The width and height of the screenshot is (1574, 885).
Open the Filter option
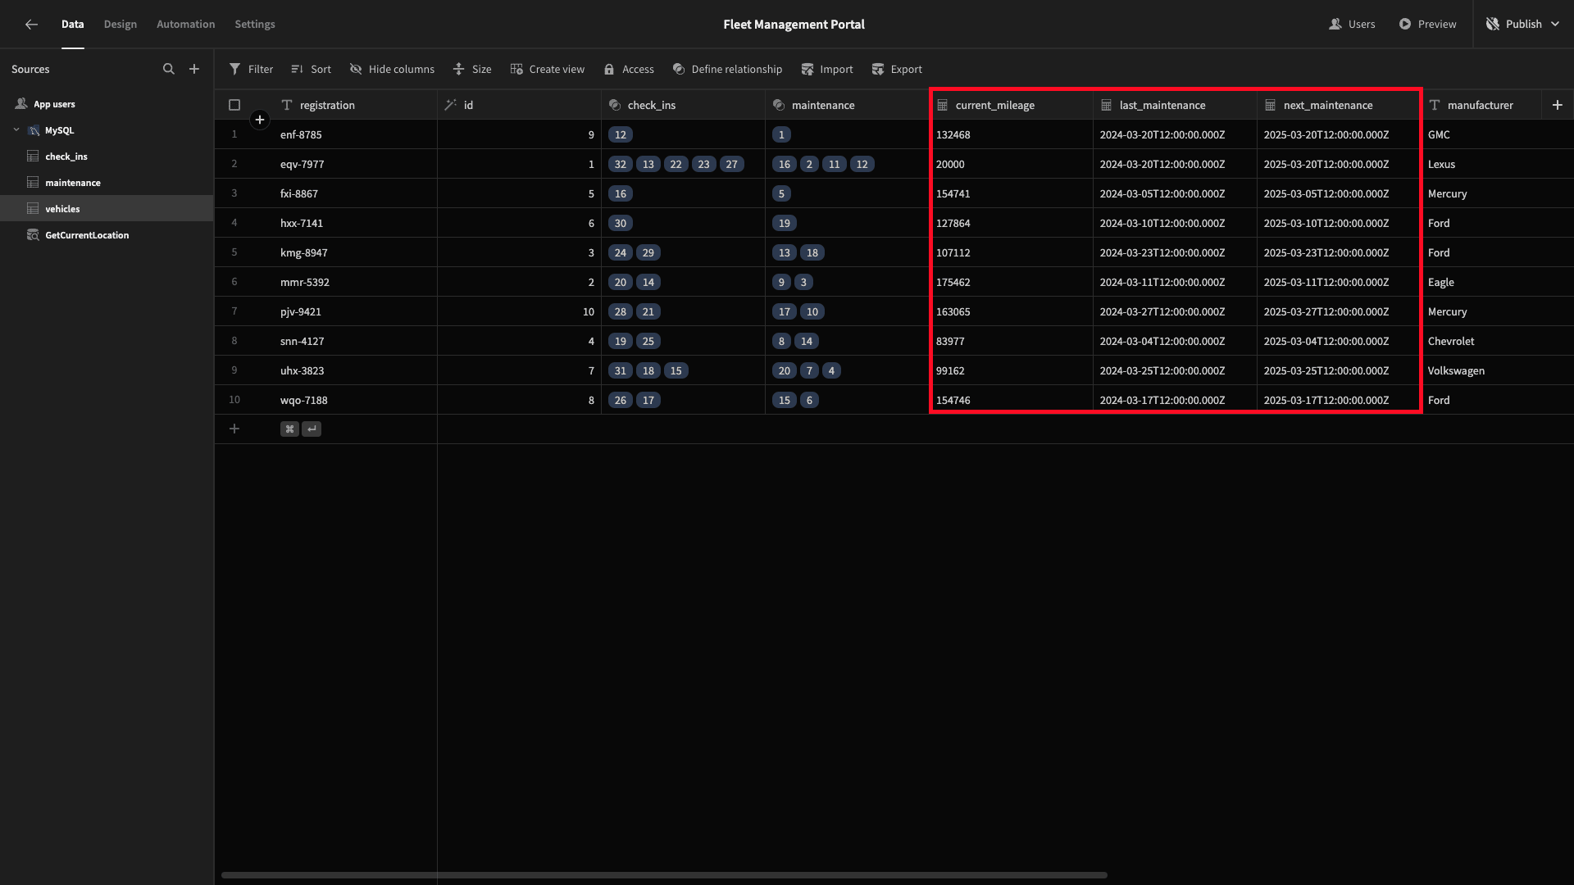click(x=251, y=70)
